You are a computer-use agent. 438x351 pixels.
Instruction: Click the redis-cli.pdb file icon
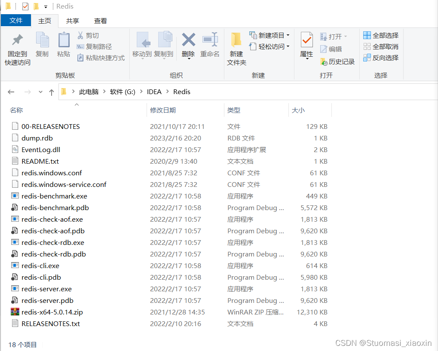coord(15,277)
